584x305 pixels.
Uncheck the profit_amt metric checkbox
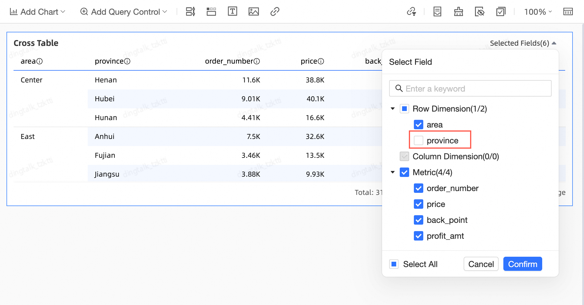[x=418, y=236]
